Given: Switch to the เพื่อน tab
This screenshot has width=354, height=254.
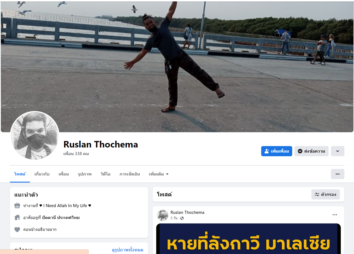Looking at the screenshot, I should [63, 174].
